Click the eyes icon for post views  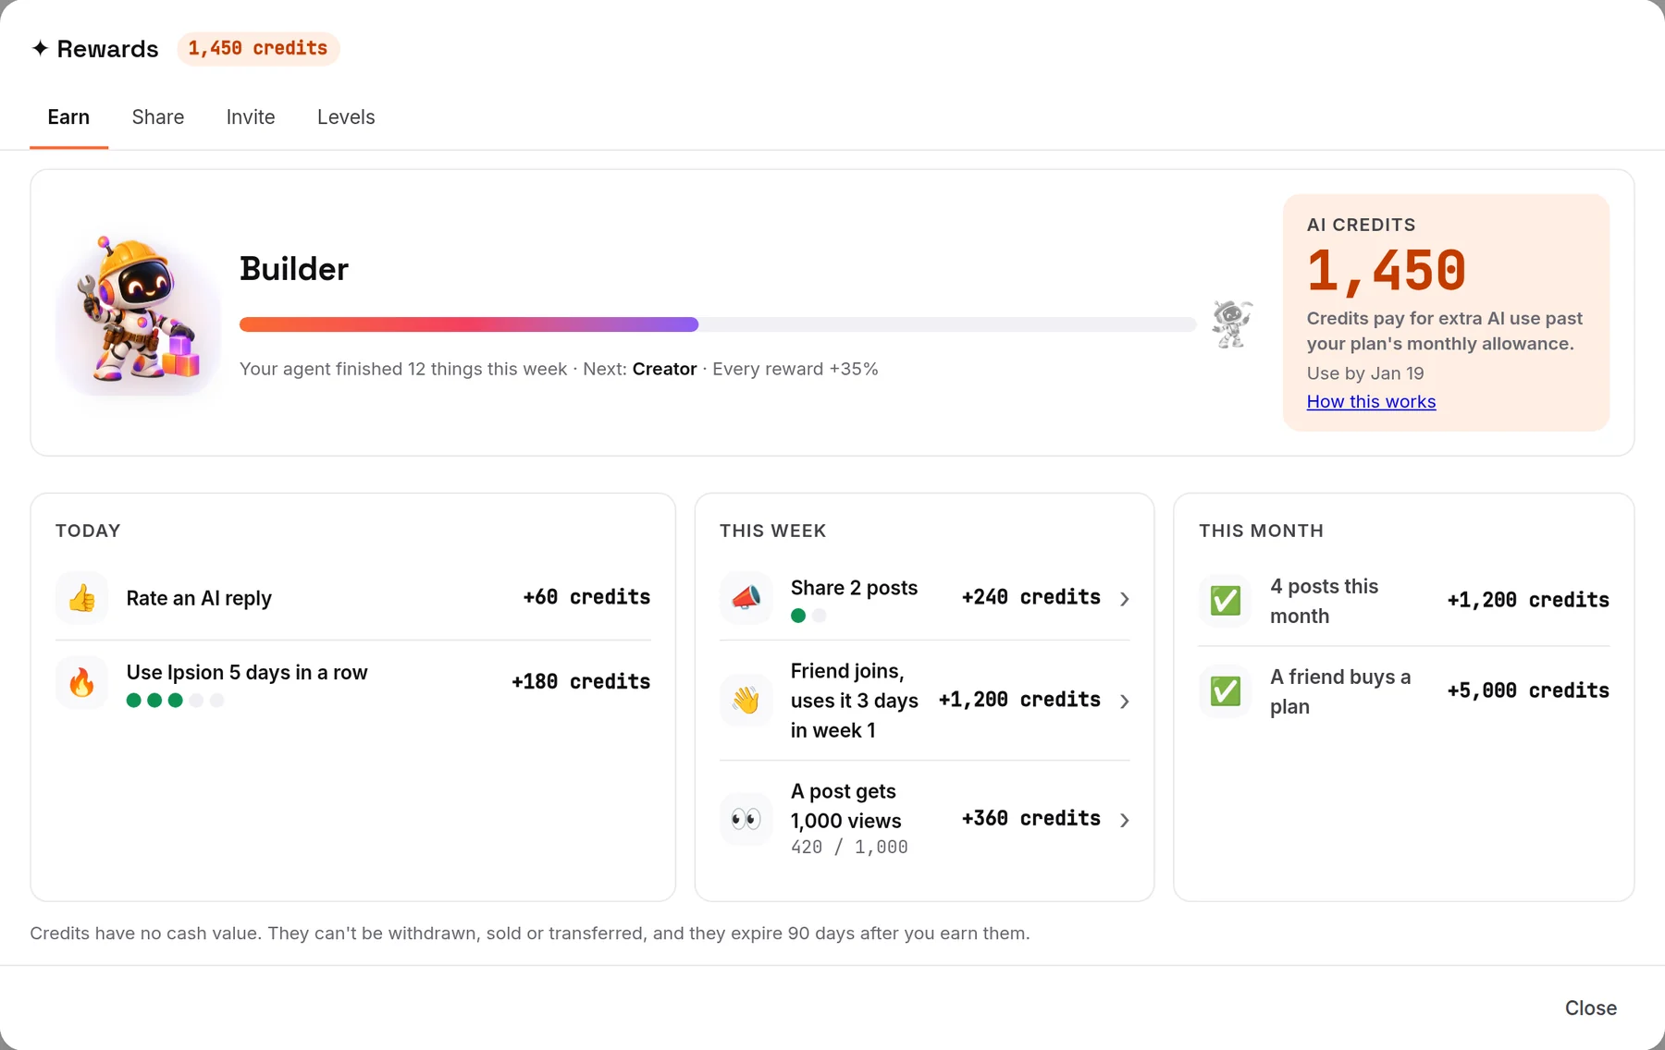746,819
